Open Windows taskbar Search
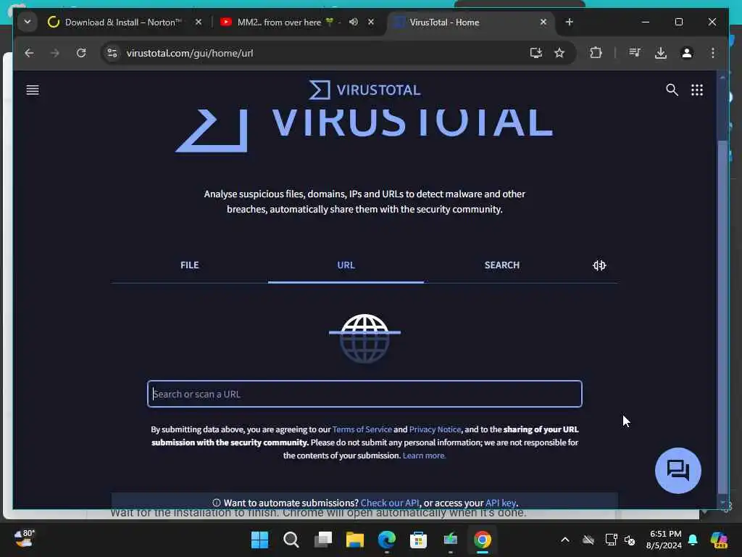Screen dimensions: 742x557 291,540
